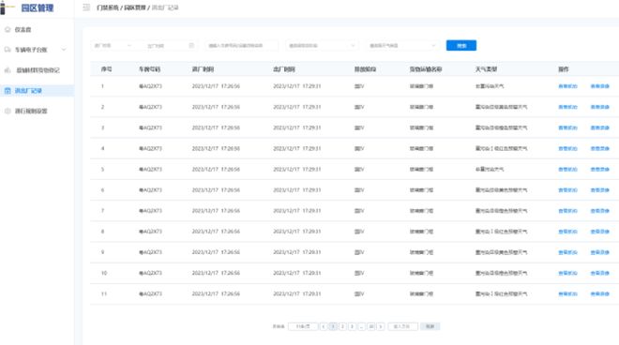Click the 出厂时间 column header
The image size is (619, 345).
click(x=284, y=69)
